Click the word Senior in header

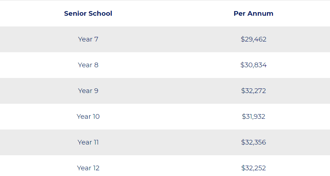75,14
